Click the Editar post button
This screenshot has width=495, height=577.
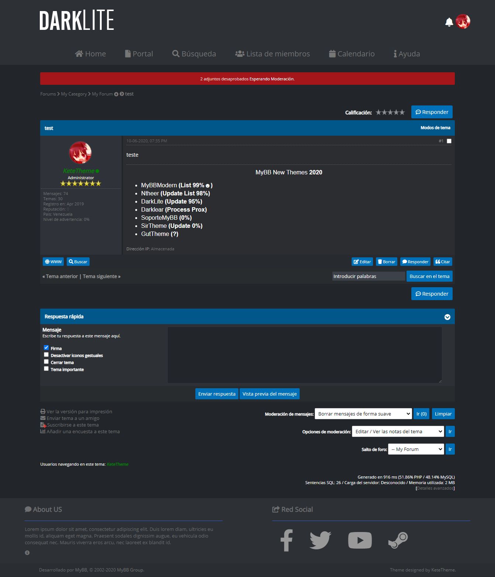tap(362, 262)
